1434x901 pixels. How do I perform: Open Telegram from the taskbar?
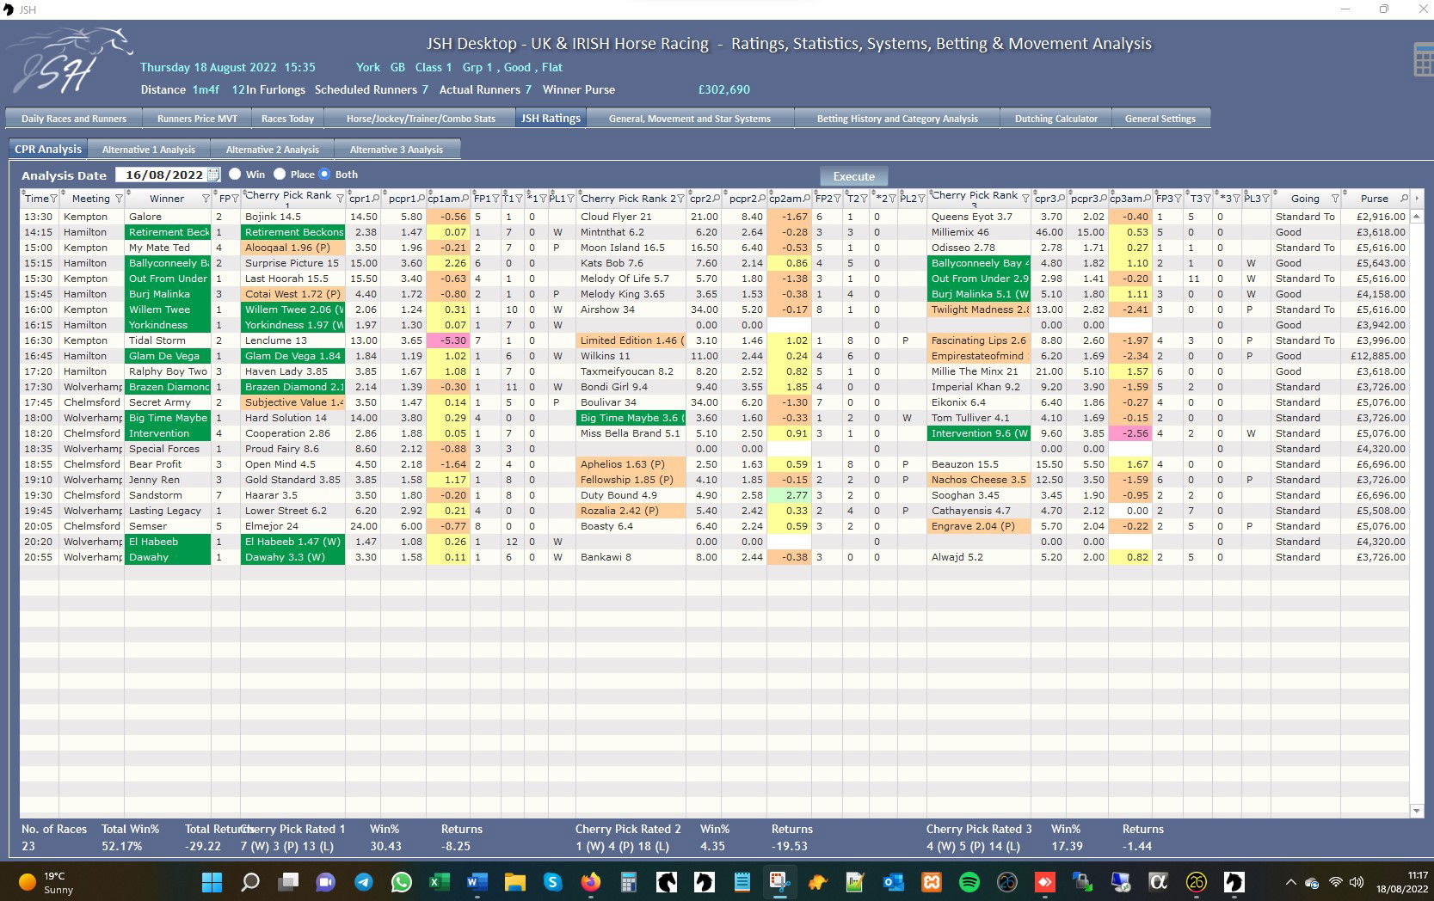click(364, 882)
